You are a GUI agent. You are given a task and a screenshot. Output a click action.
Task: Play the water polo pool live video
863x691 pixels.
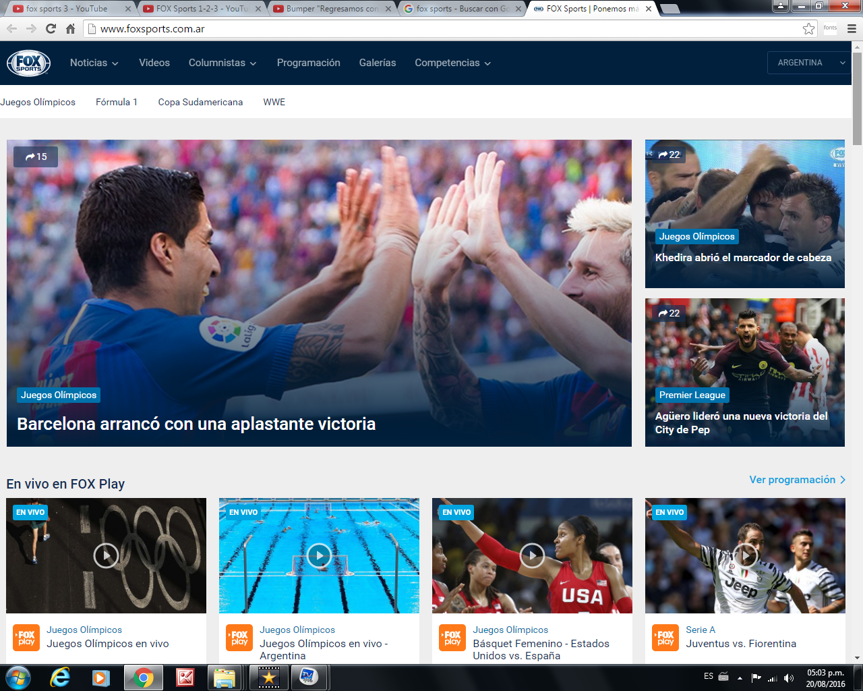point(319,555)
